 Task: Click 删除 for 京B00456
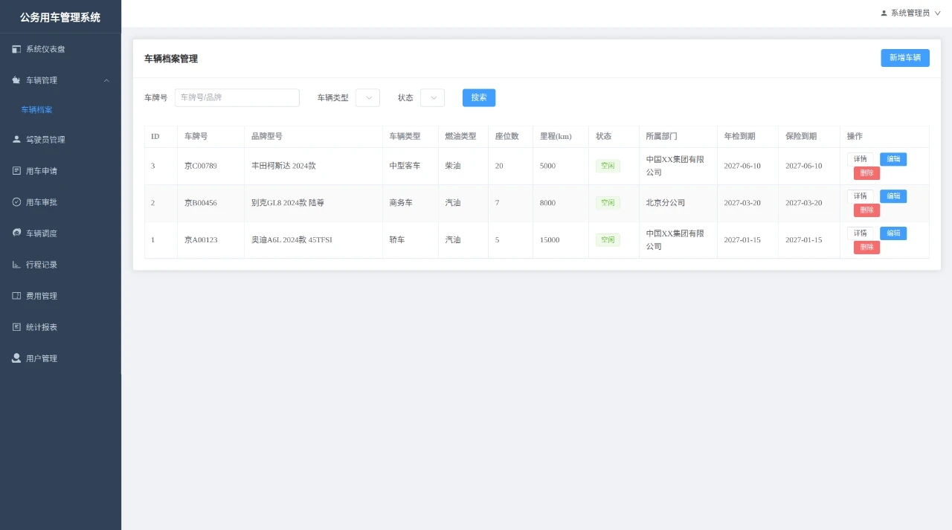click(866, 210)
